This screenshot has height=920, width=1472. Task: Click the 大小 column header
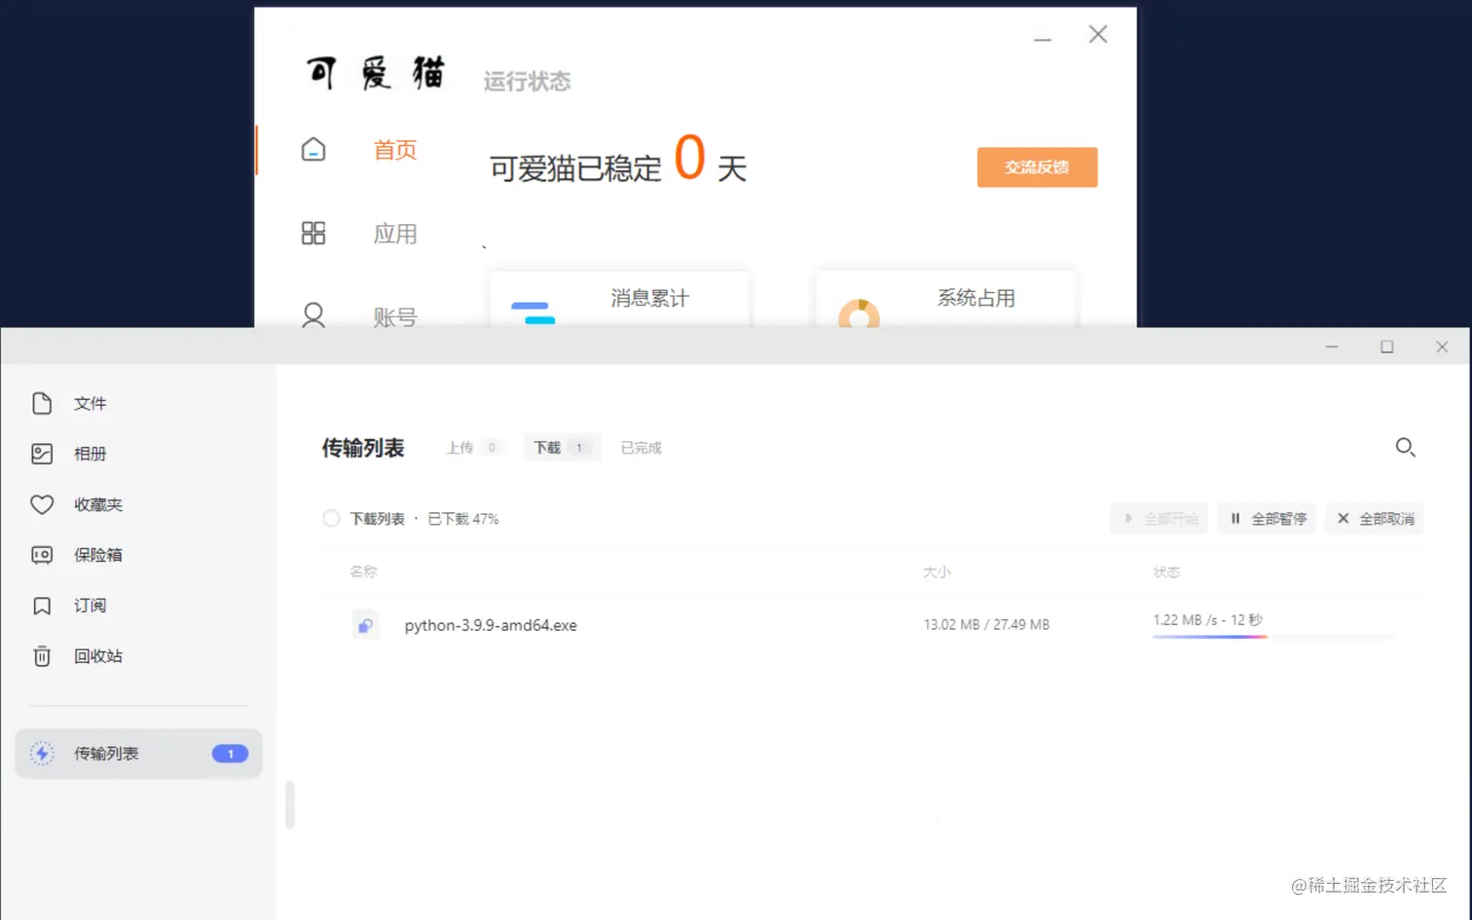[937, 571]
